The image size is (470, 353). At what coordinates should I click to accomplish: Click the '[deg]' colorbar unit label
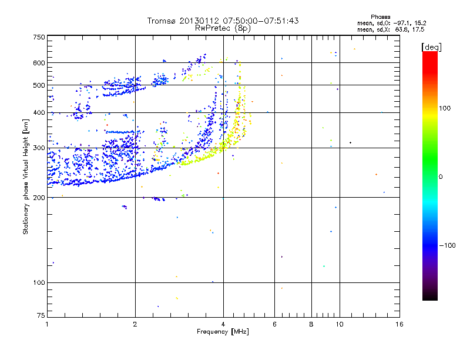coord(431,48)
